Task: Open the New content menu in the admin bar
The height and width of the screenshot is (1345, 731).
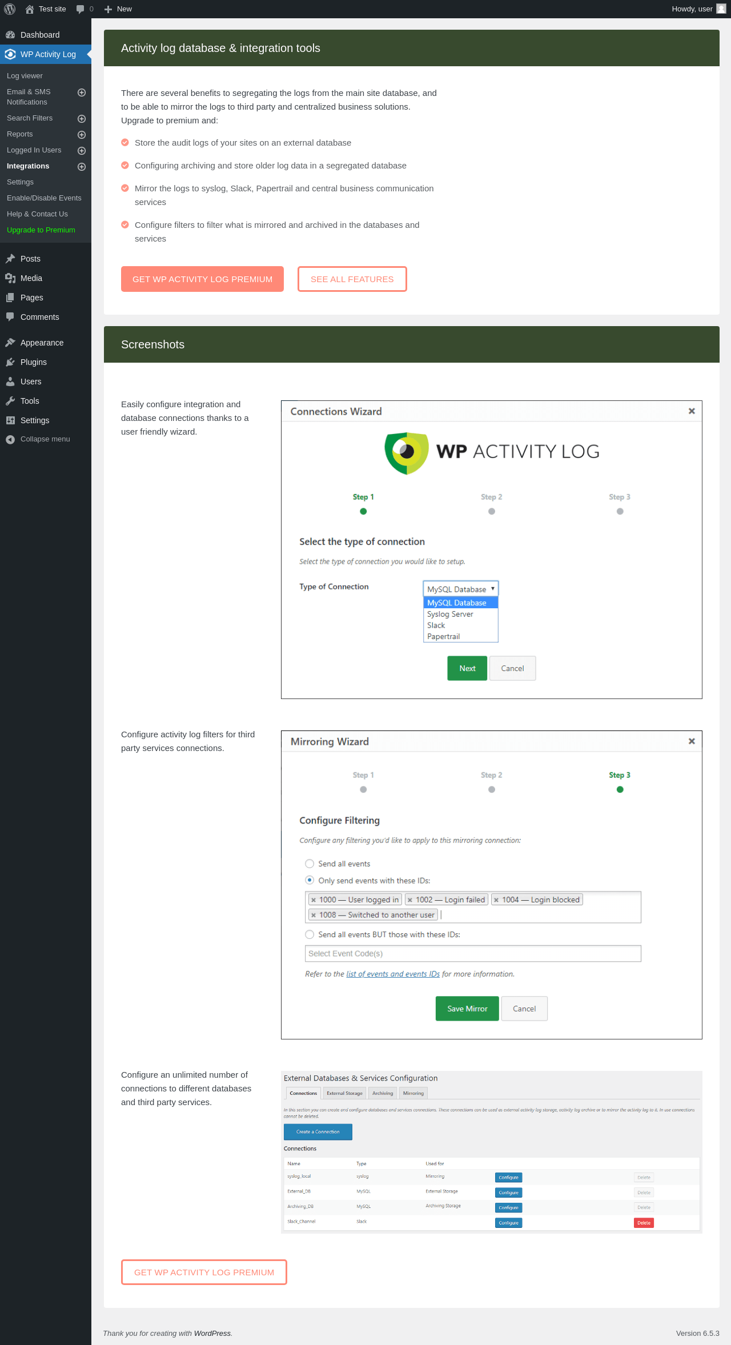Action: (118, 9)
